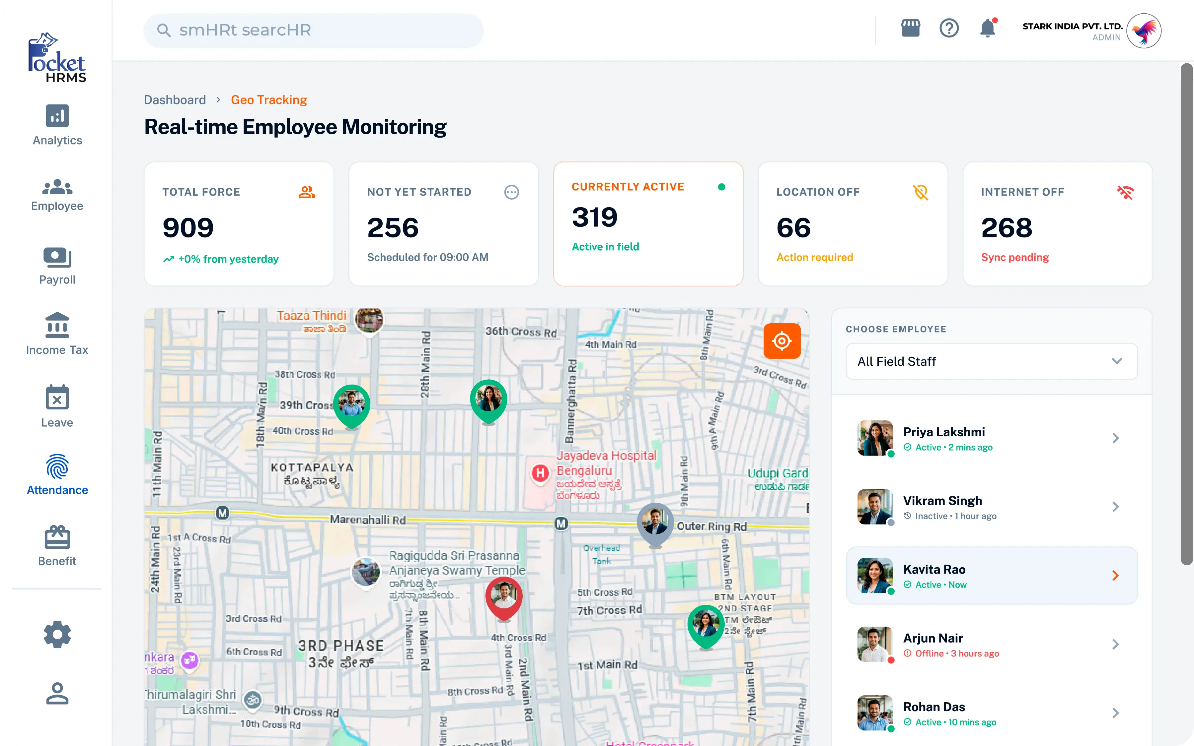Screen dimensions: 1194x746
Task: Open the help question mark icon
Action: tap(948, 29)
